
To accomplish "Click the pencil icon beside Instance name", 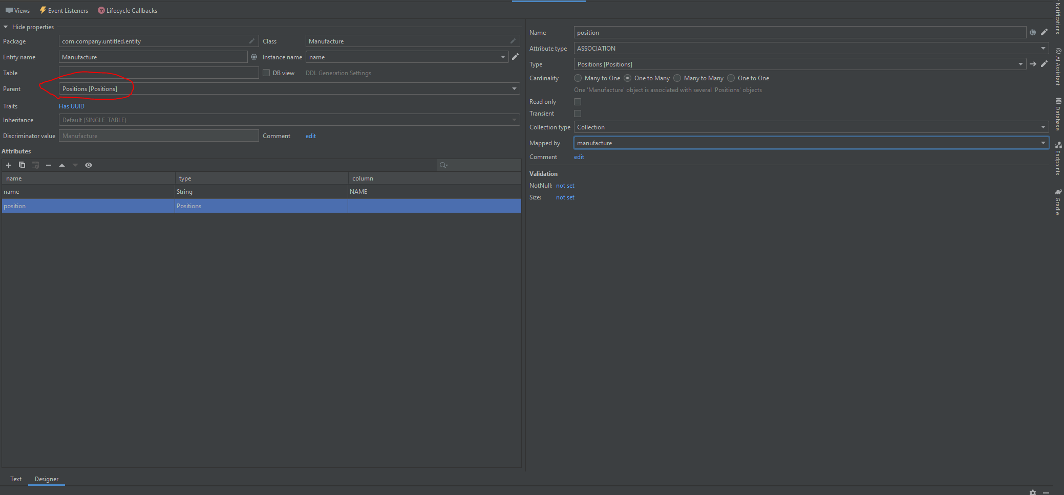I will click(x=516, y=57).
